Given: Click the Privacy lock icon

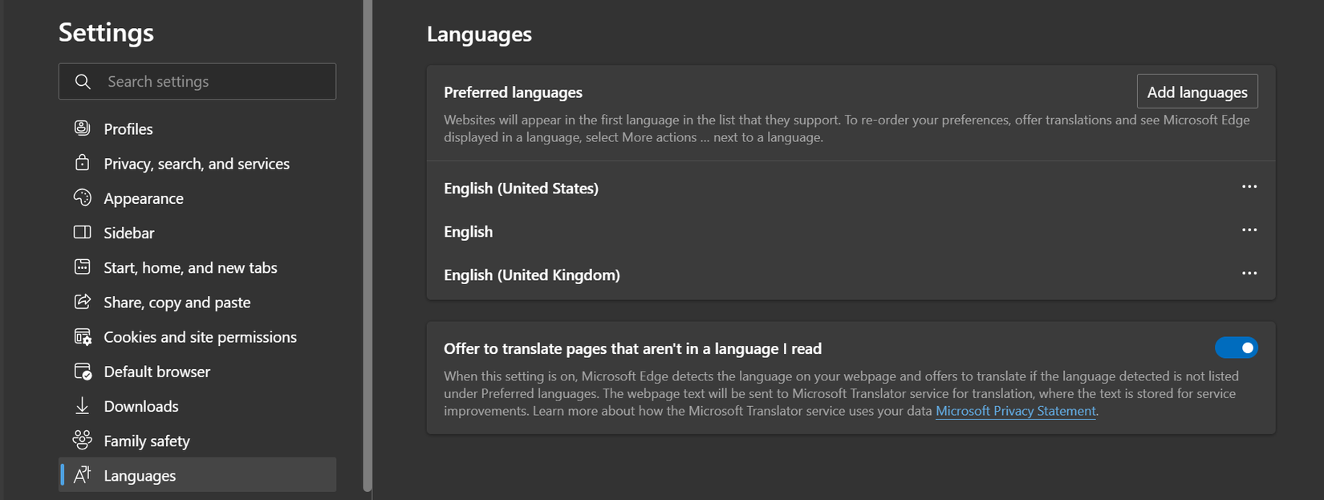Looking at the screenshot, I should 82,163.
